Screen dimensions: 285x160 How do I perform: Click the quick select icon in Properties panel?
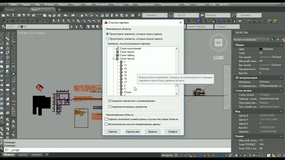point(273,40)
